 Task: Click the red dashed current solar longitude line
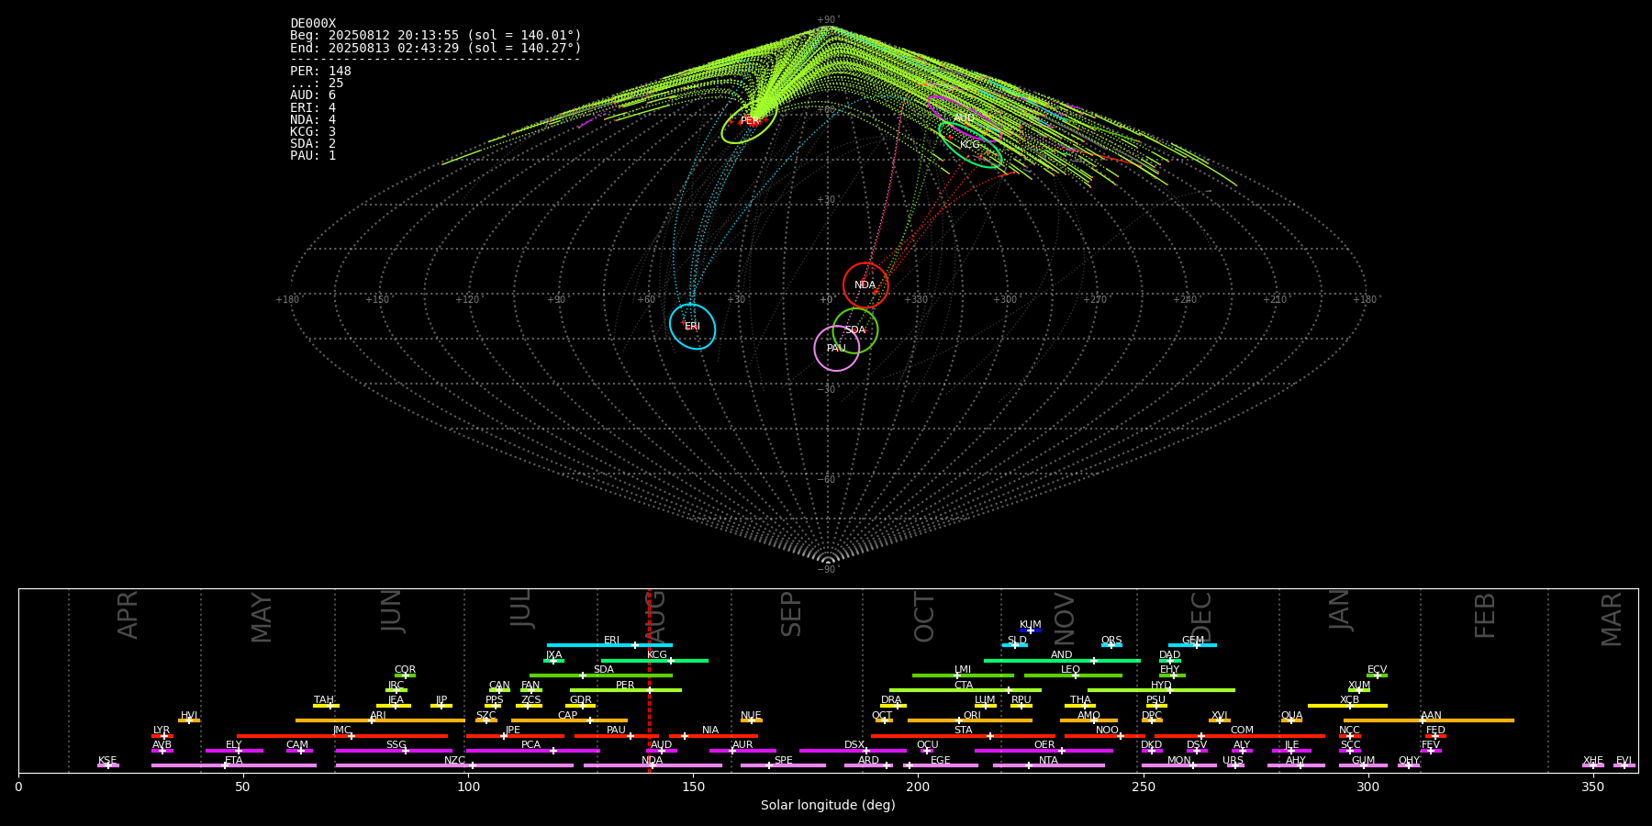(649, 680)
